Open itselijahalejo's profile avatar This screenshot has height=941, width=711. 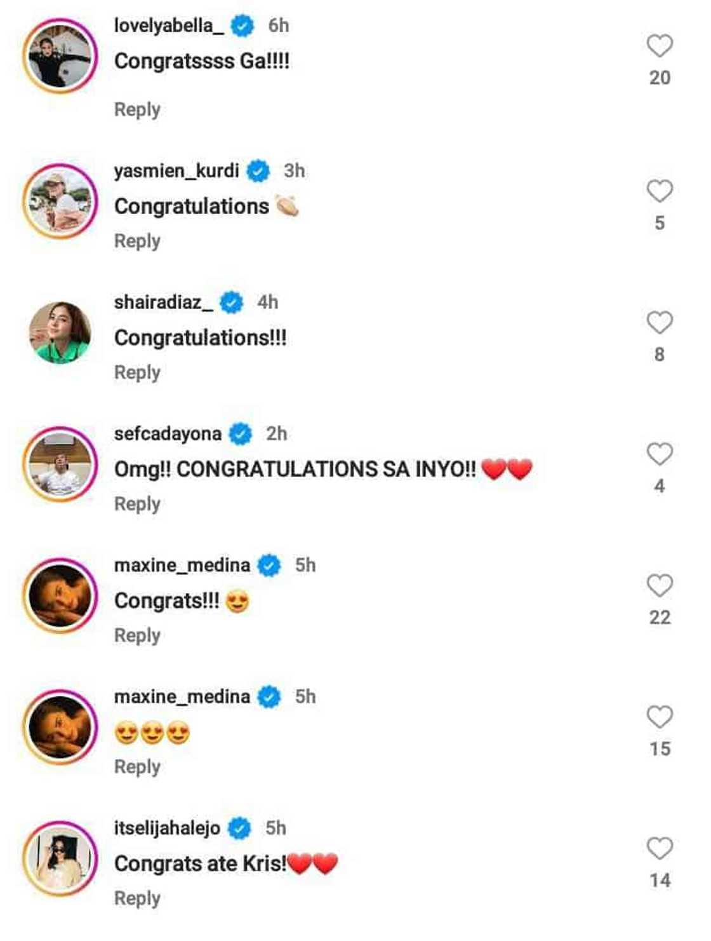click(x=60, y=859)
